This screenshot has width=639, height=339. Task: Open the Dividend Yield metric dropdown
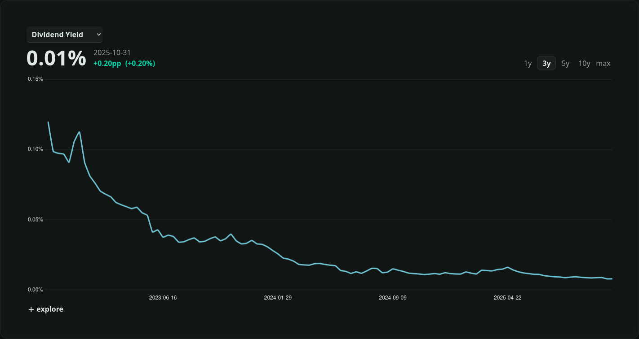point(64,35)
